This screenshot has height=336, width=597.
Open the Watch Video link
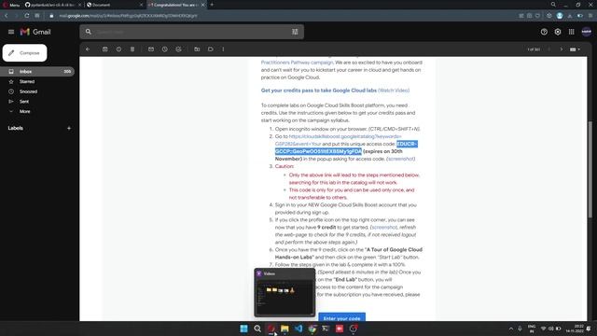(x=394, y=91)
